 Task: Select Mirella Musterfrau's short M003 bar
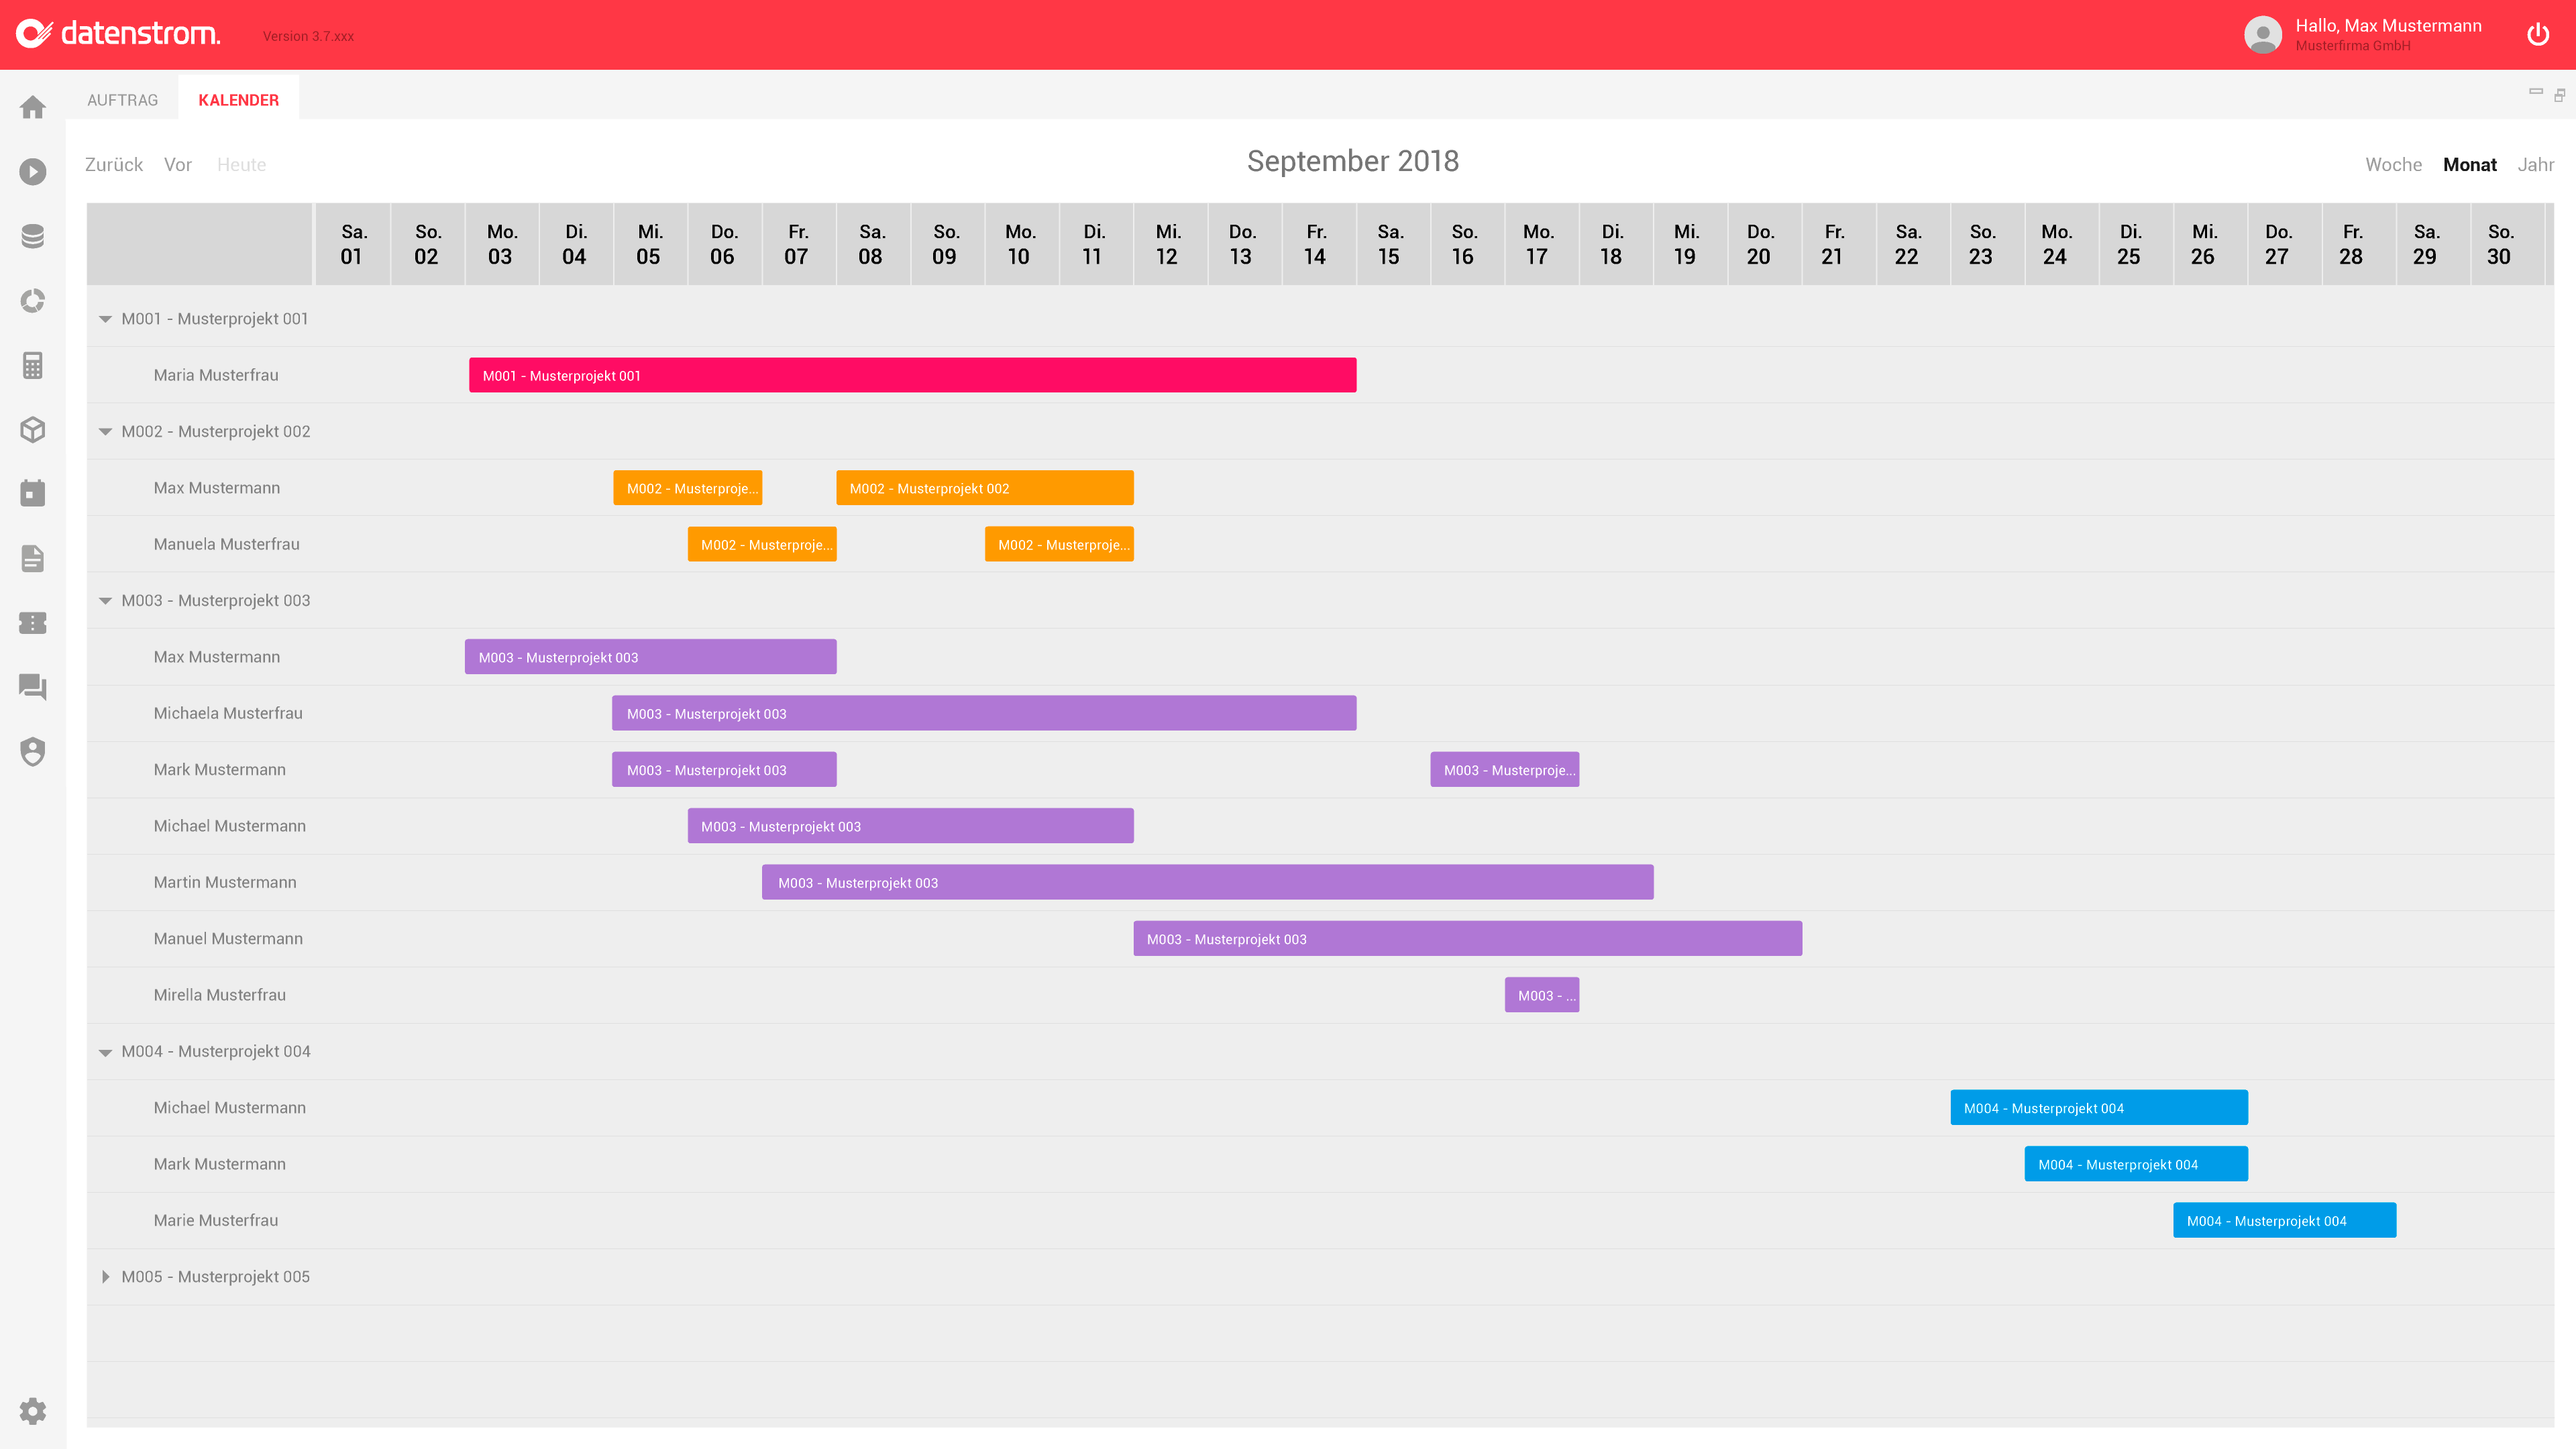[x=1542, y=995]
